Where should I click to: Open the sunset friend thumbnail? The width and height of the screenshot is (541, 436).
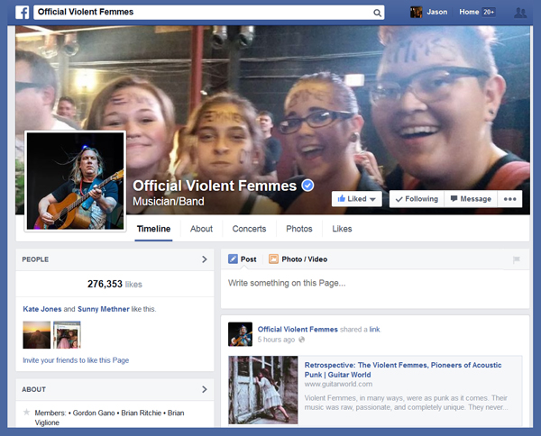point(37,335)
